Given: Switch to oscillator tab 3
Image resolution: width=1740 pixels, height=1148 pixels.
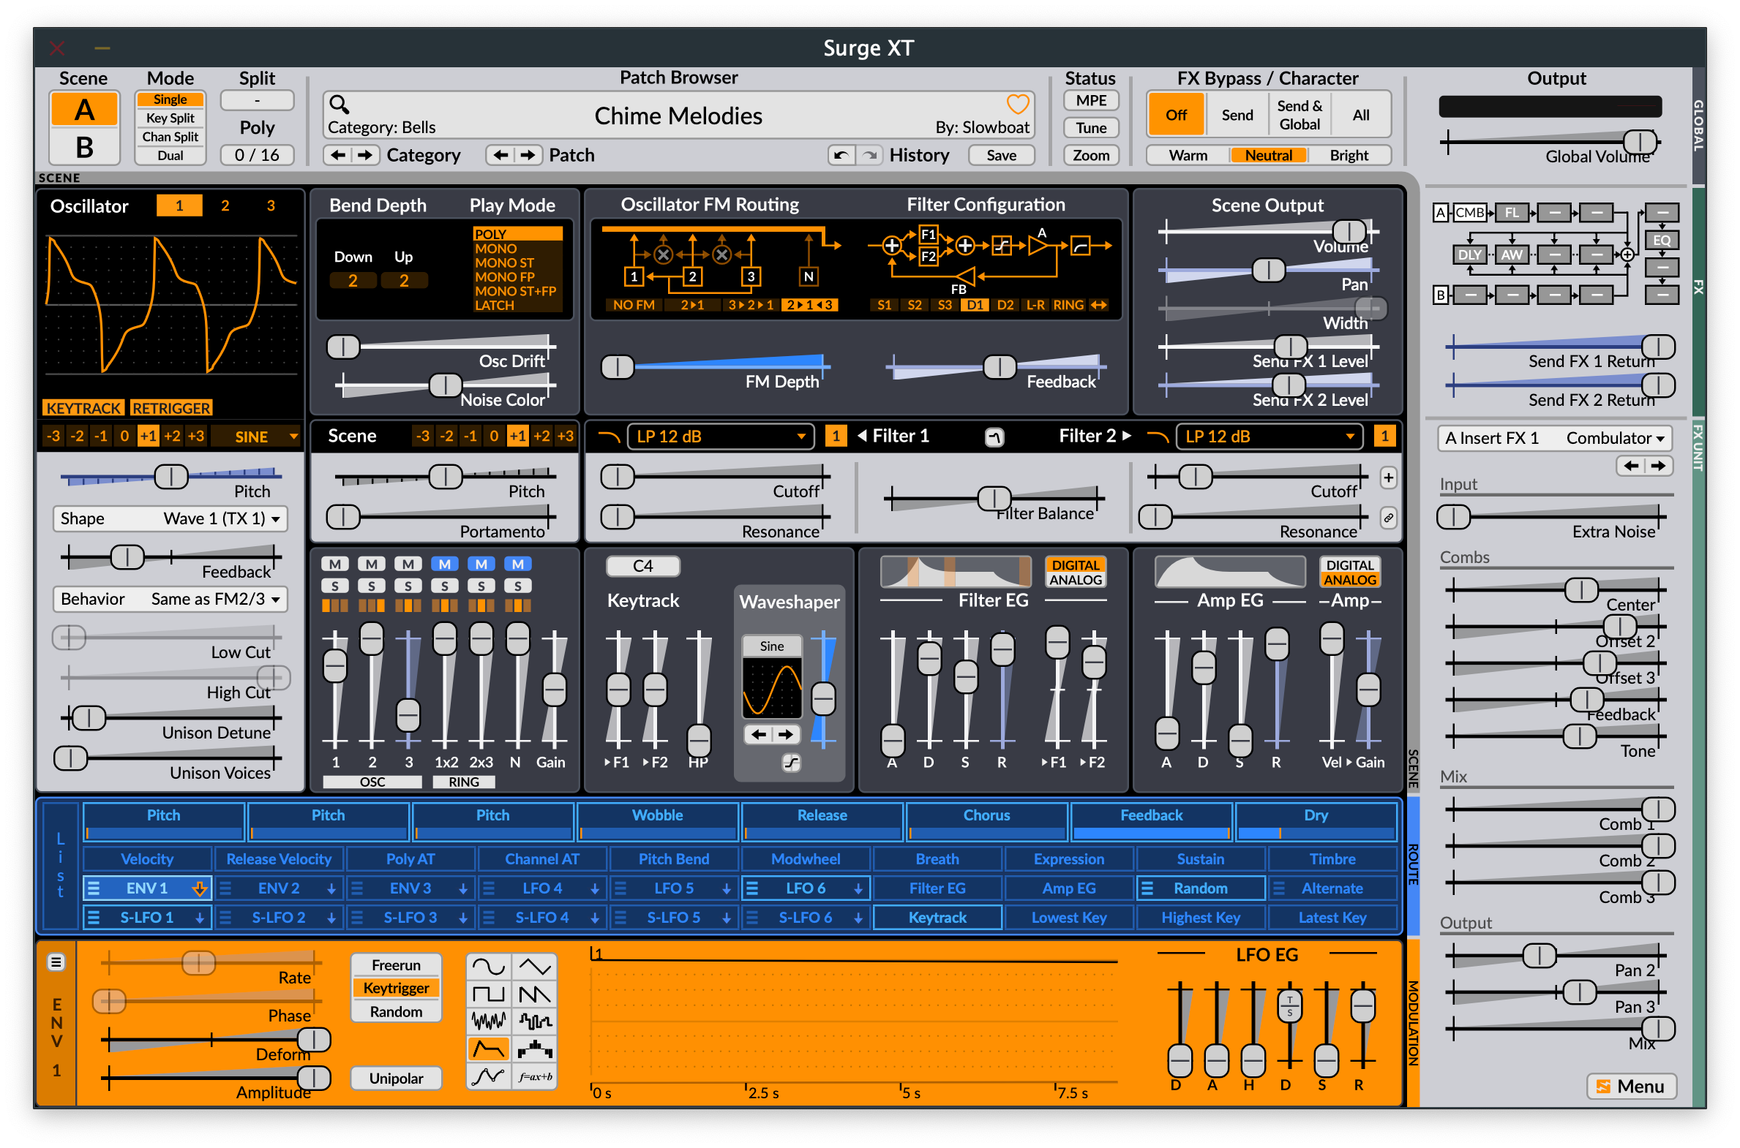Looking at the screenshot, I should 270,205.
